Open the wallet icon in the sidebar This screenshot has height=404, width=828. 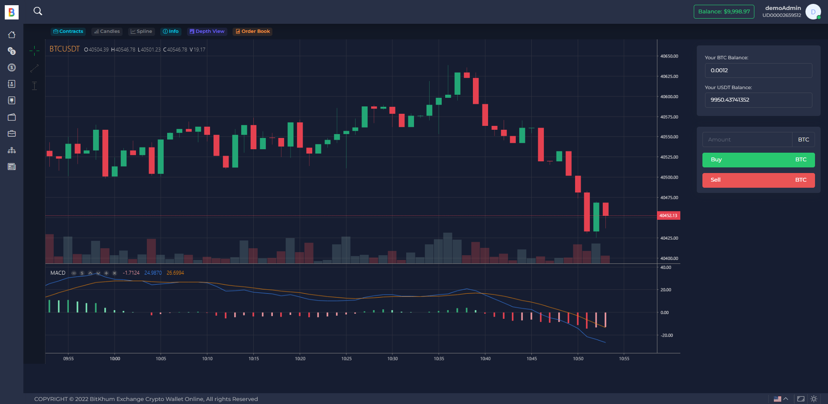[12, 117]
